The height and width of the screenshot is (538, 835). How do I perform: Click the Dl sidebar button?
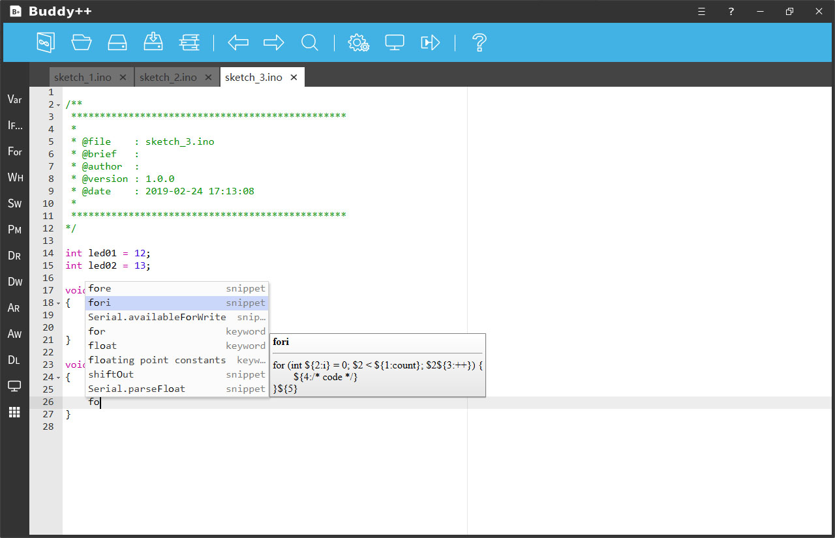pos(14,360)
